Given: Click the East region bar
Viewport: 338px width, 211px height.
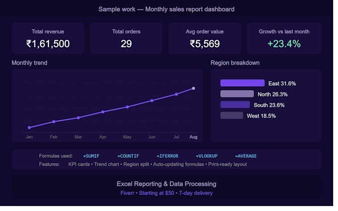Looking at the screenshot, I should coord(243,83).
